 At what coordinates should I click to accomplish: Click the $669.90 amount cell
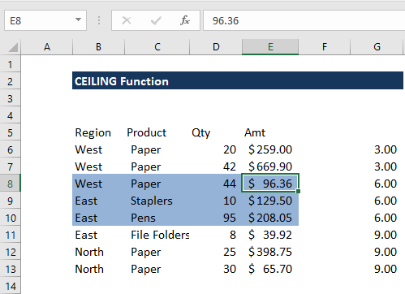[x=270, y=166]
